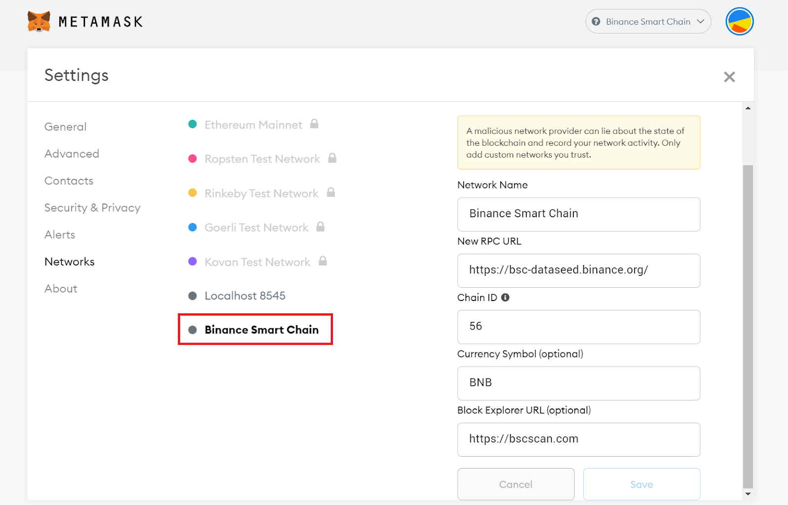Image resolution: width=788 pixels, height=505 pixels.
Task: Select Binance Smart Chain in the network list
Action: tap(261, 330)
